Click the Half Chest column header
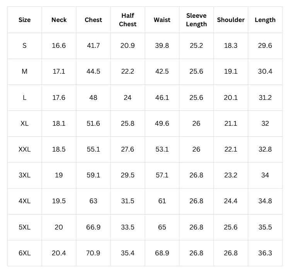 pos(128,20)
